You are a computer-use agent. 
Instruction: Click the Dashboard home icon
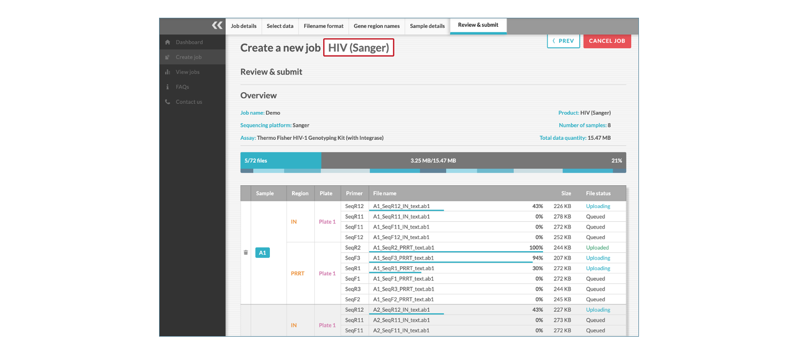click(x=167, y=42)
